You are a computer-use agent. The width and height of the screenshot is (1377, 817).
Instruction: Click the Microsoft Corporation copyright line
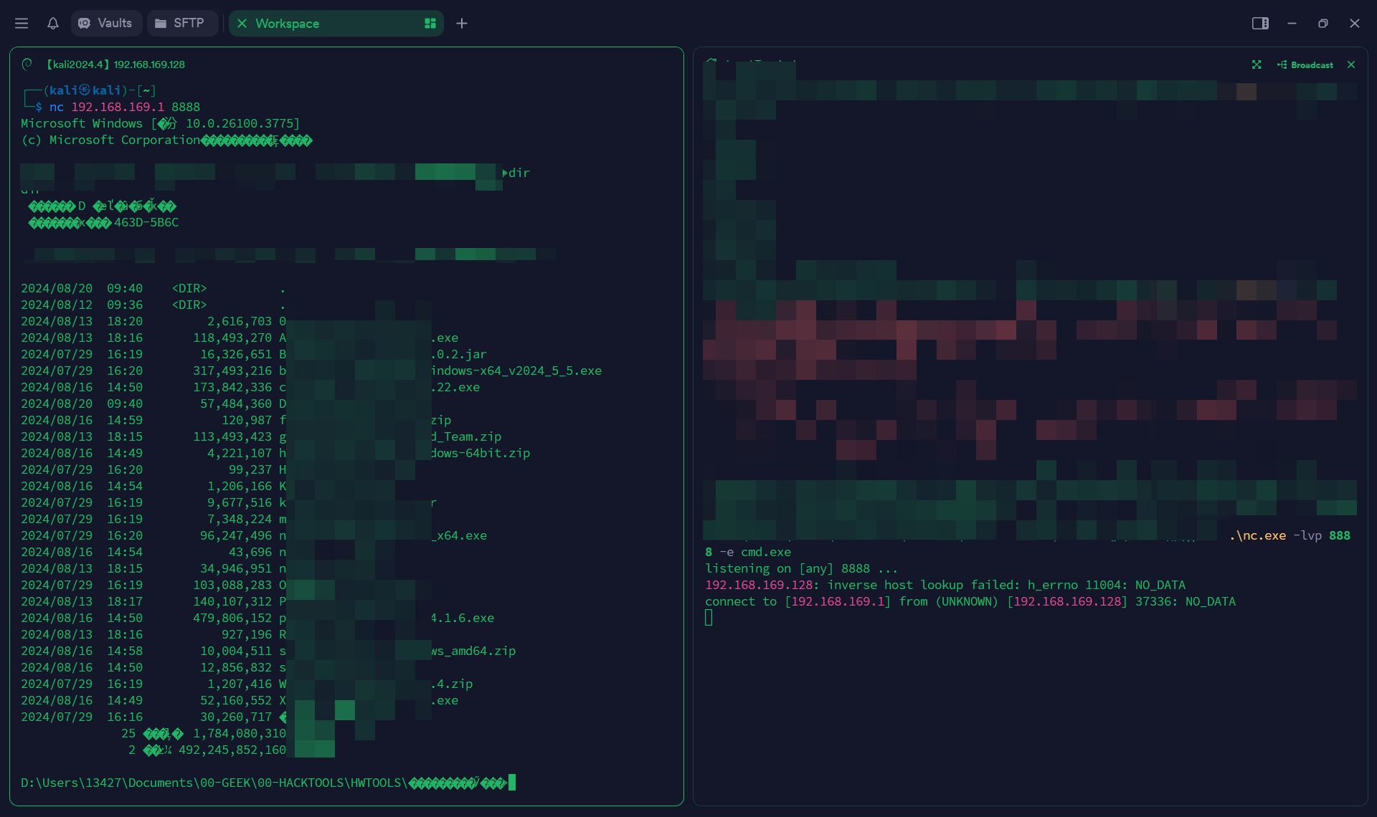point(166,140)
